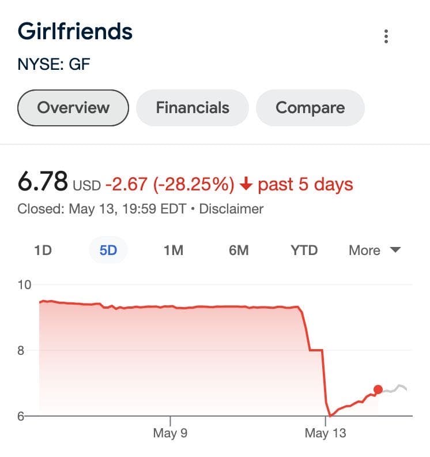
Task: Click the Girlfriends stock title
Action: (76, 31)
